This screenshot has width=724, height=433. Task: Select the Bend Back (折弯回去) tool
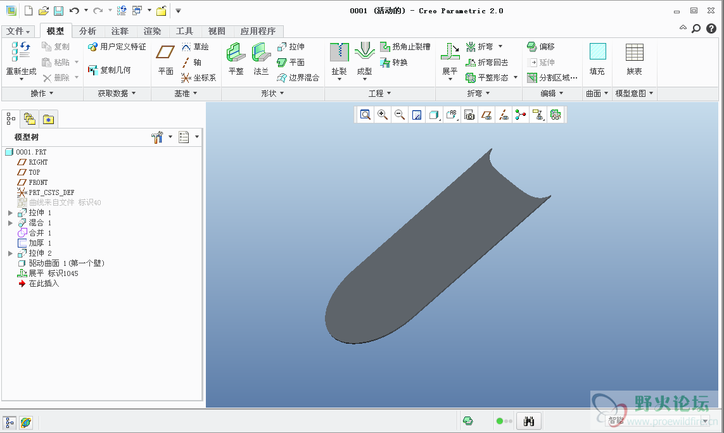pos(486,62)
